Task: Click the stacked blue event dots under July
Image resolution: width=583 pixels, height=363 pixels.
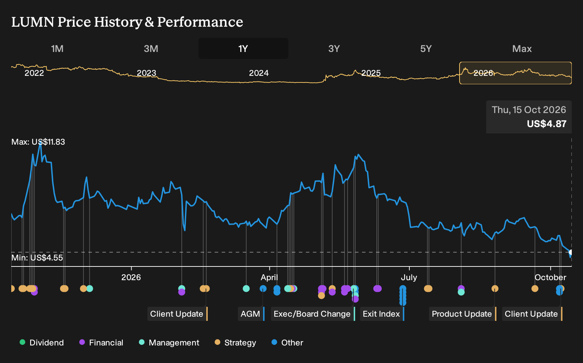Action: [x=403, y=295]
